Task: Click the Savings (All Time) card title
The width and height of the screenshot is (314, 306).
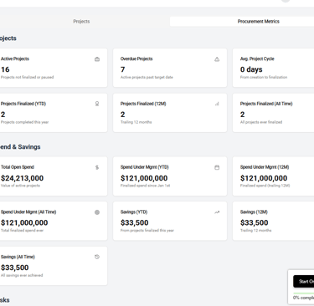Action: click(x=18, y=257)
